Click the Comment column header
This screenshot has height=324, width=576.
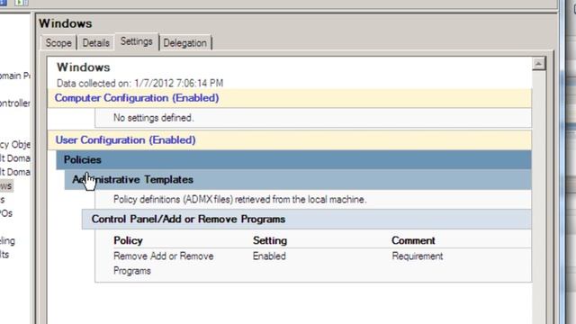[x=413, y=240]
